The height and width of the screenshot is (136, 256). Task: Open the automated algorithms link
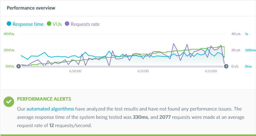(x=50, y=109)
